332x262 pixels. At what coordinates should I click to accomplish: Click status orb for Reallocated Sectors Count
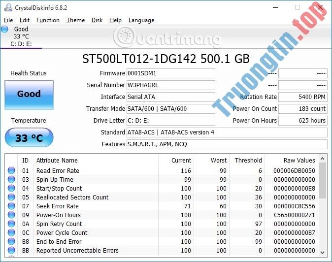click(x=11, y=197)
